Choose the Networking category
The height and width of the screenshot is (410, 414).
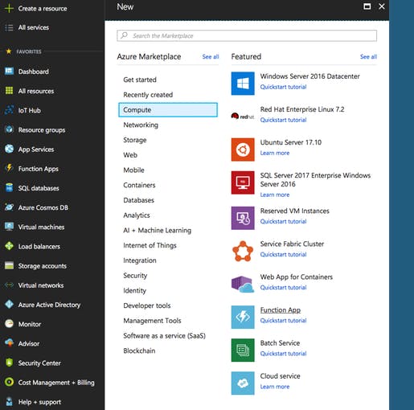point(141,125)
